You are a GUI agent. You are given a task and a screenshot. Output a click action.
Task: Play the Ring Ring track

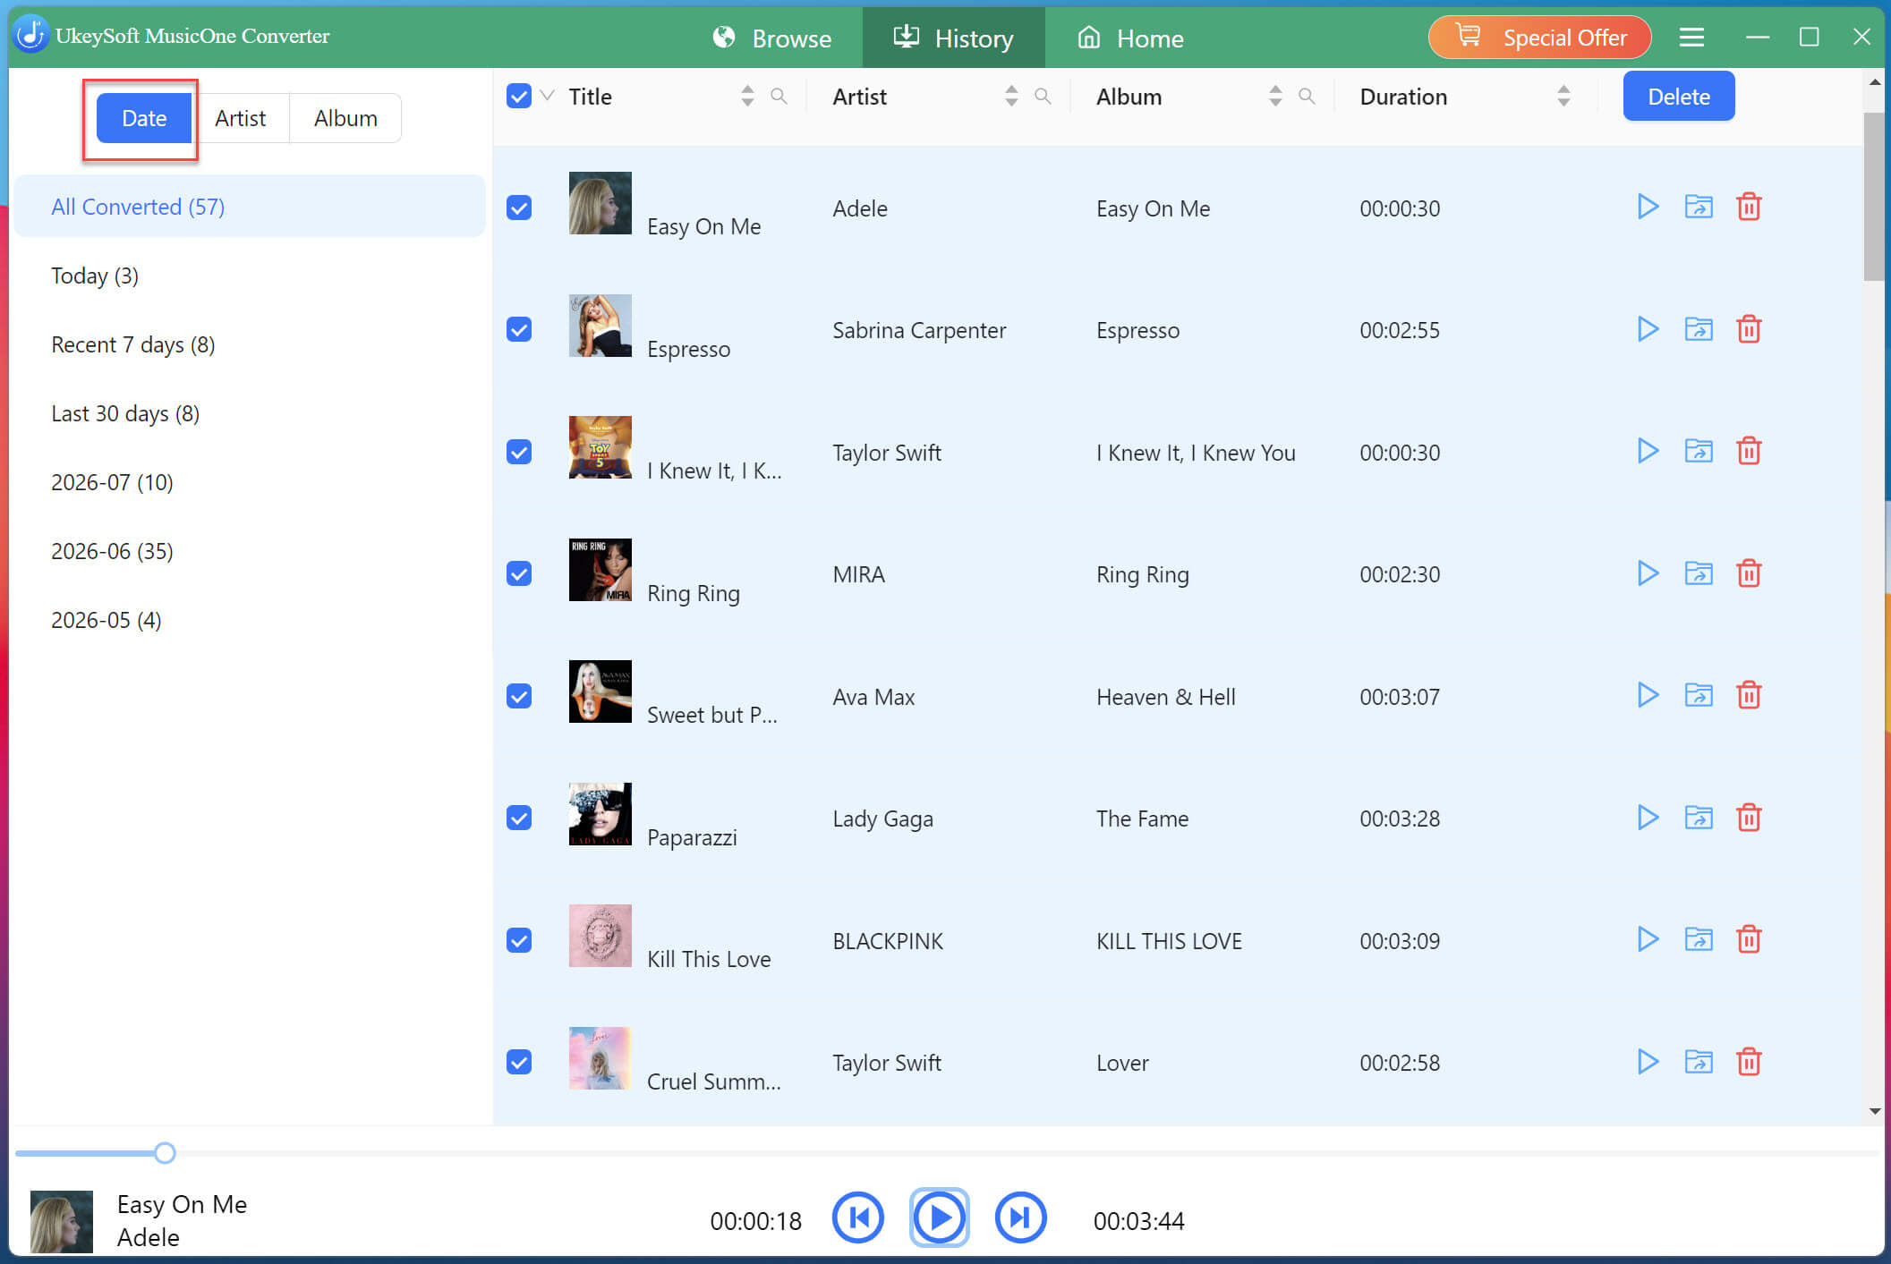click(x=1648, y=573)
